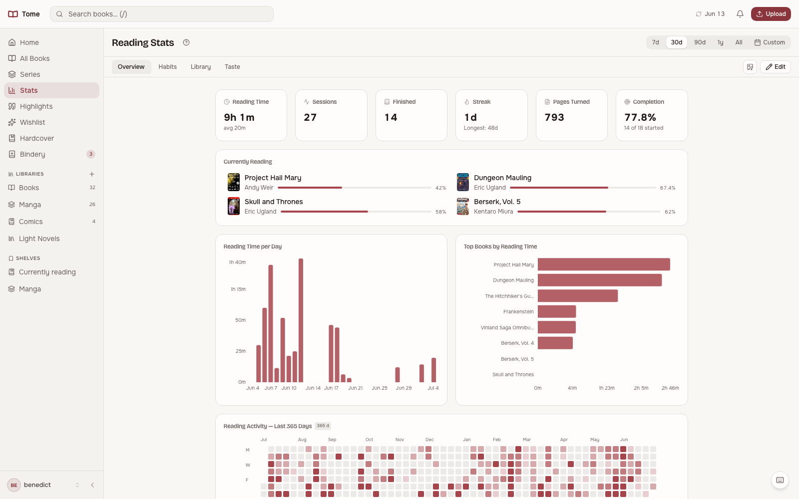
Task: Select the All time range
Action: [739, 42]
